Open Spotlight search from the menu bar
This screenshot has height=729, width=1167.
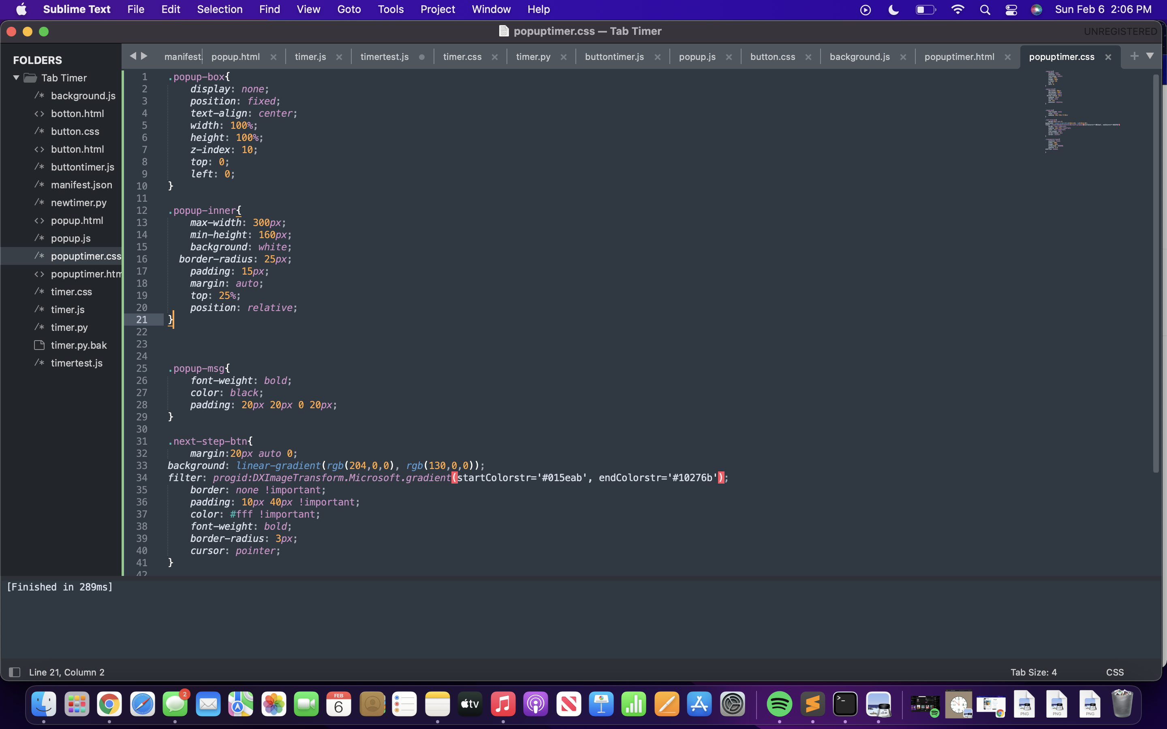pos(985,9)
